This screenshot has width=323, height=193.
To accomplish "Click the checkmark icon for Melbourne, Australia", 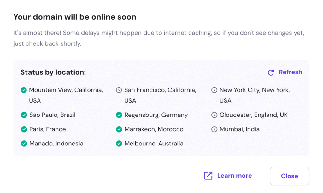I will point(119,143).
